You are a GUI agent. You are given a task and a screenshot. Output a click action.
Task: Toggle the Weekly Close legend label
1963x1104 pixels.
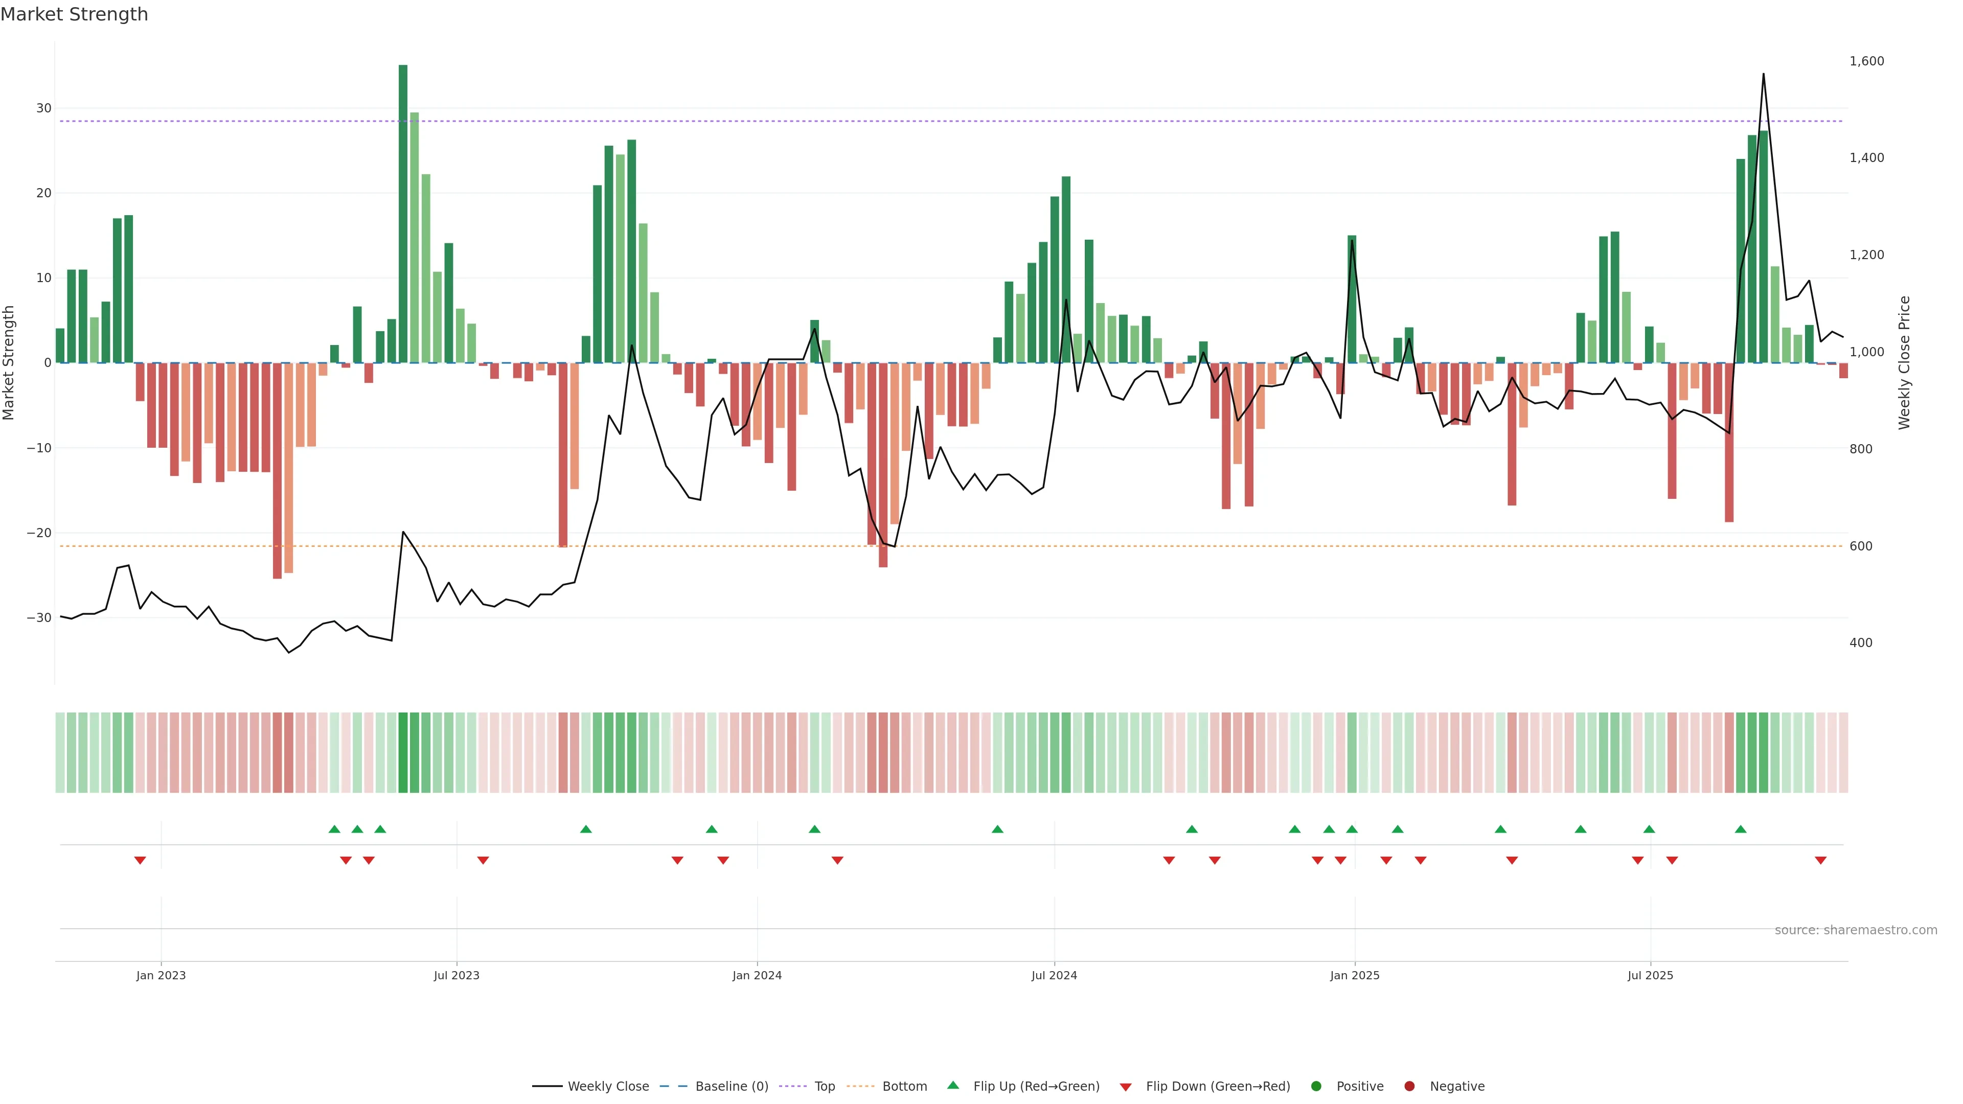click(608, 1086)
